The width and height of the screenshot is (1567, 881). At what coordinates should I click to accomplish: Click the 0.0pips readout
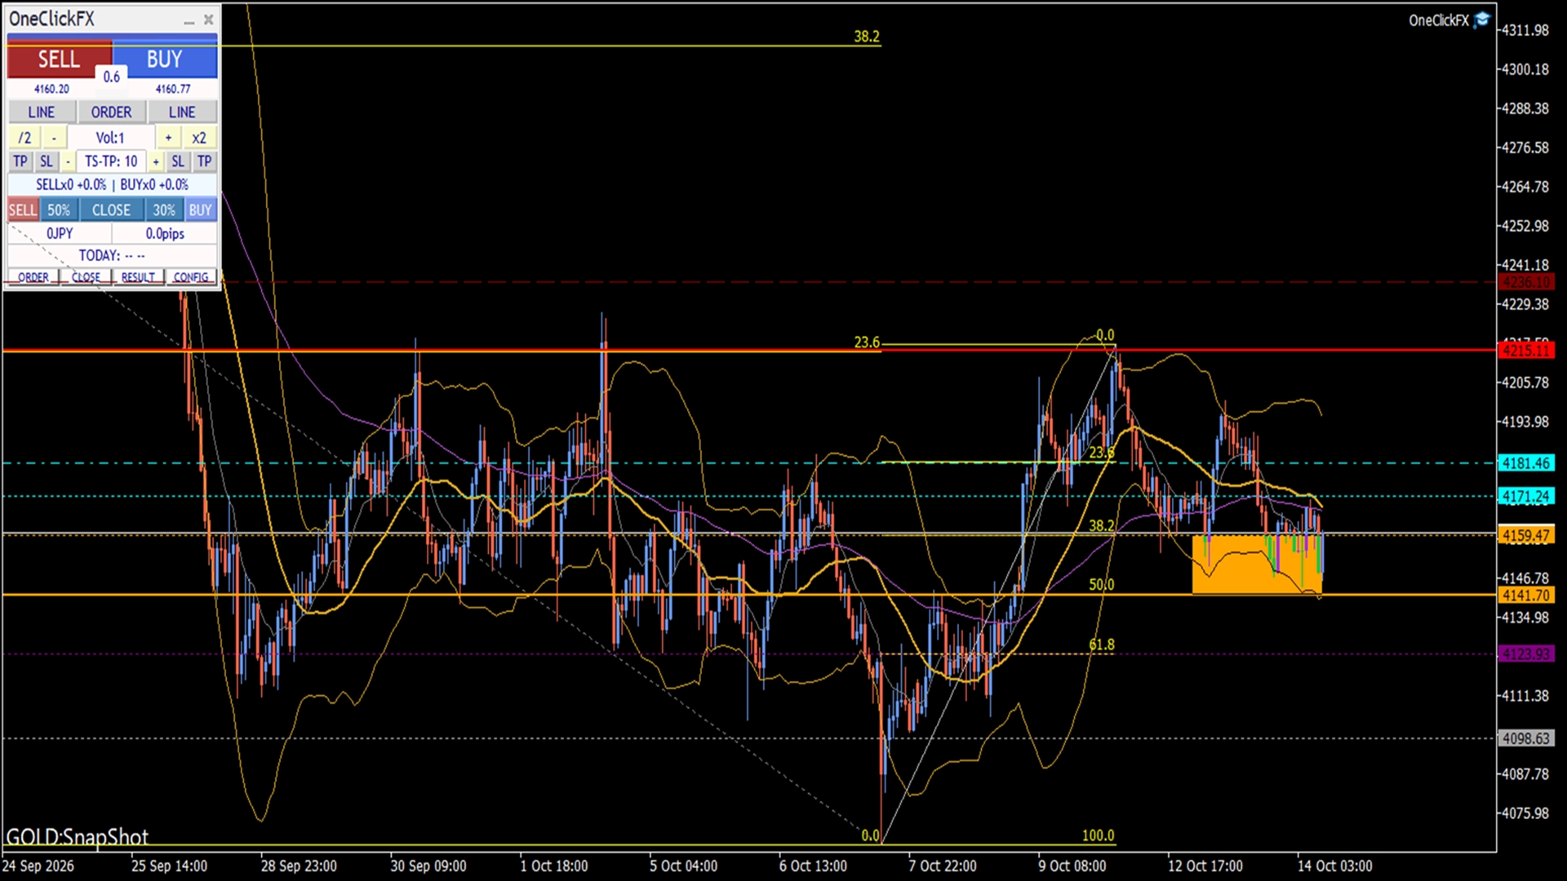pyautogui.click(x=165, y=234)
